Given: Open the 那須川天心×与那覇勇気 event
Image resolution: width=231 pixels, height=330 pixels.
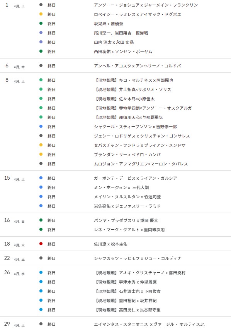Looking at the screenshot, I should (129, 117).
